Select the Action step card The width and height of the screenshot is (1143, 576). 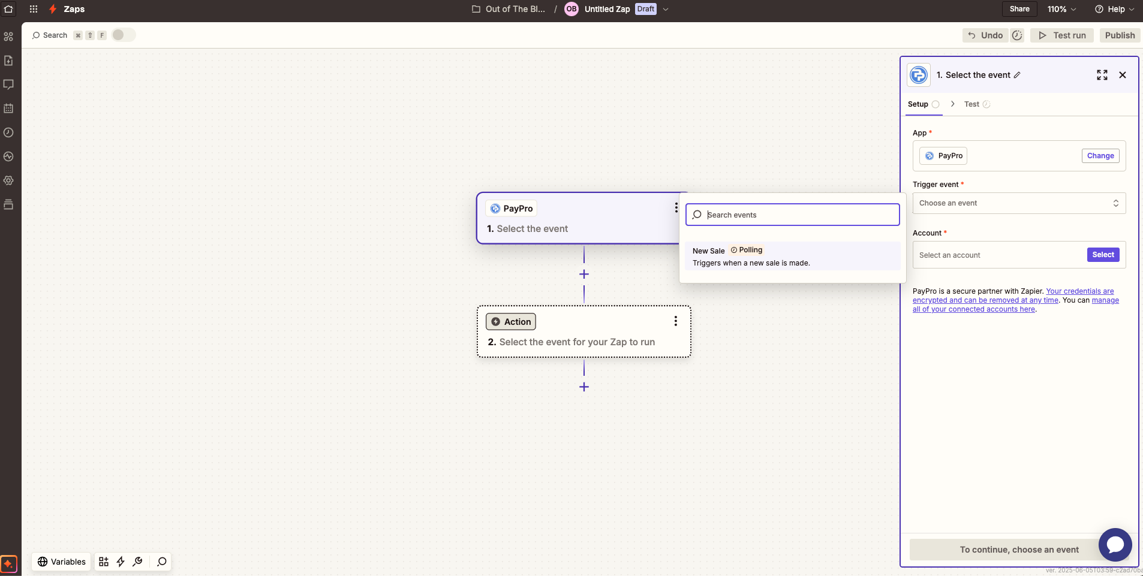pos(584,331)
